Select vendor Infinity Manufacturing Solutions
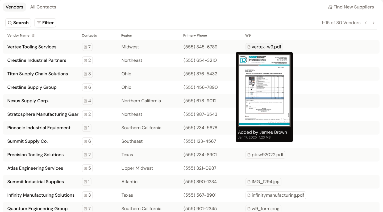 click(x=41, y=195)
